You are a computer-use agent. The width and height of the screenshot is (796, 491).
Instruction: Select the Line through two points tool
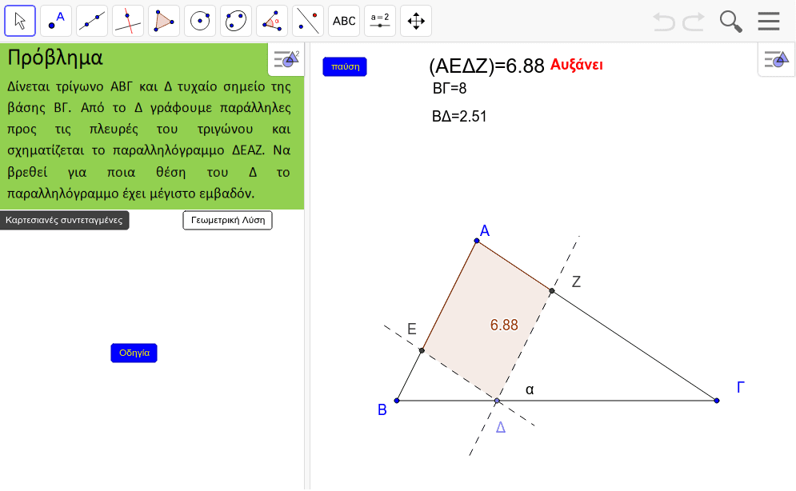click(x=92, y=21)
